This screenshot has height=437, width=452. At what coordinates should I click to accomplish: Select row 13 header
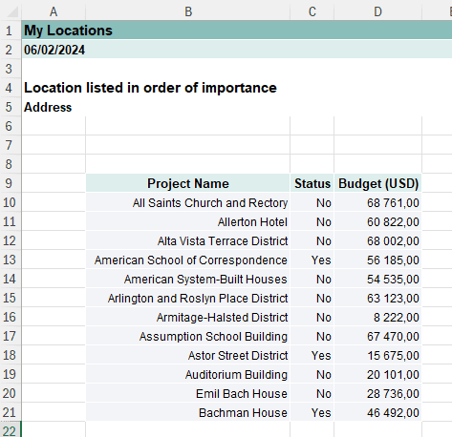click(10, 260)
